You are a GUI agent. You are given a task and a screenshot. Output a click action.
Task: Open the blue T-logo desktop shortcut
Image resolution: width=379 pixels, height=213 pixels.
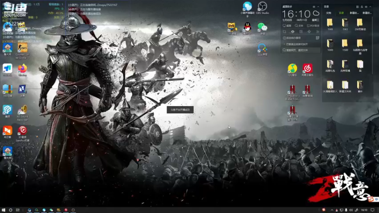[x=8, y=69]
